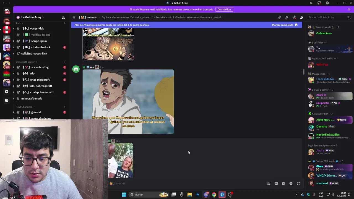The image size is (354, 199).
Task: Add channel to kick category
Action: click(x=65, y=23)
